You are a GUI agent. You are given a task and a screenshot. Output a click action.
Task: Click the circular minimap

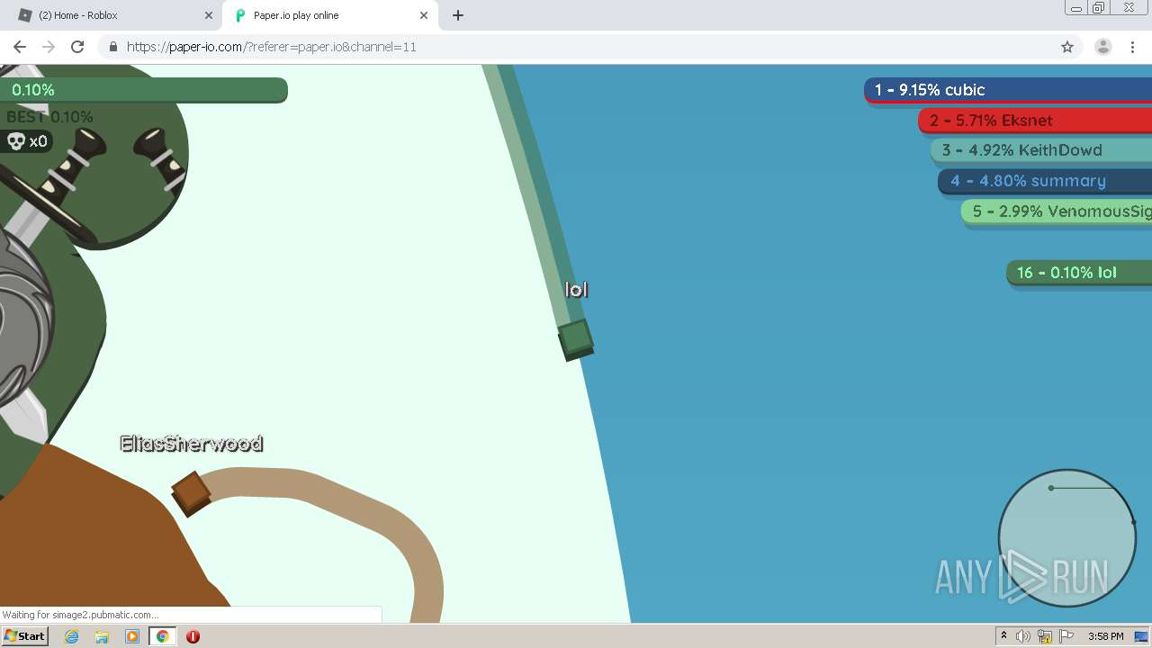point(1067,537)
